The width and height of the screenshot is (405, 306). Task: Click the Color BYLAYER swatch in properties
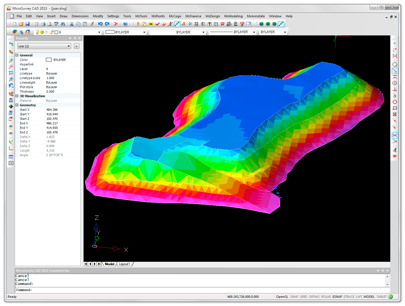pos(49,60)
